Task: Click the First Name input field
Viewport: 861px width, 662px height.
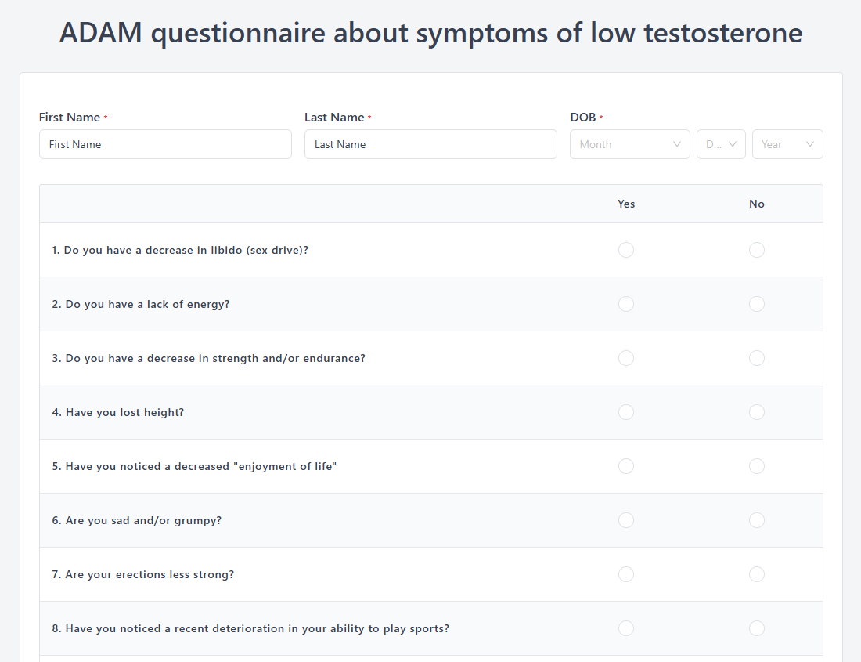Action: click(165, 144)
